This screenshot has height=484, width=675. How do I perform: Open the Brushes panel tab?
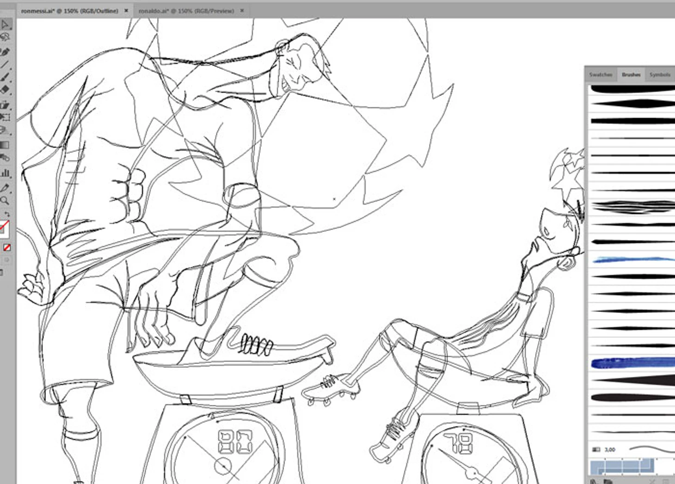pos(631,74)
